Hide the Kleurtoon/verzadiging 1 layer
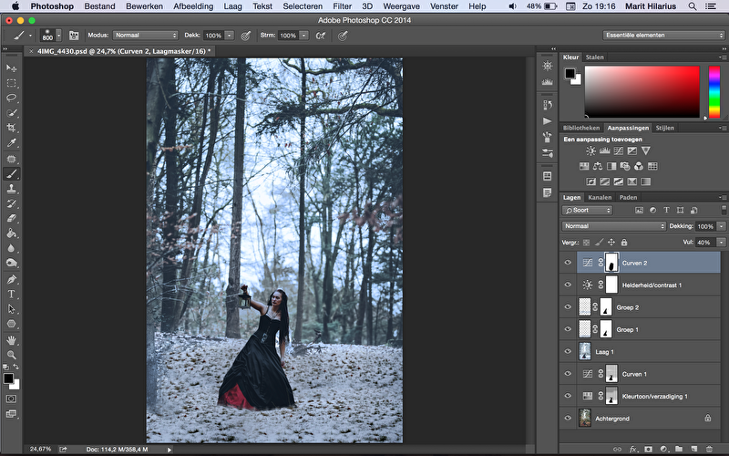The width and height of the screenshot is (729, 456). 568,396
